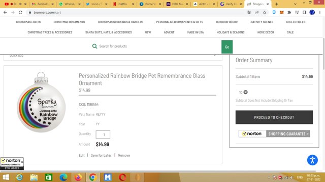325x182 pixels.
Task: Go back to the previous page
Action: (x=5, y=12)
